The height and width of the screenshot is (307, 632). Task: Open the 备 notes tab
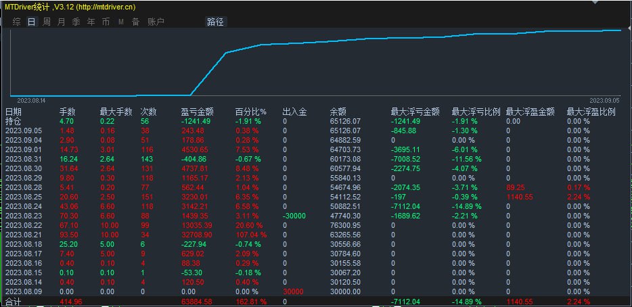click(x=135, y=22)
